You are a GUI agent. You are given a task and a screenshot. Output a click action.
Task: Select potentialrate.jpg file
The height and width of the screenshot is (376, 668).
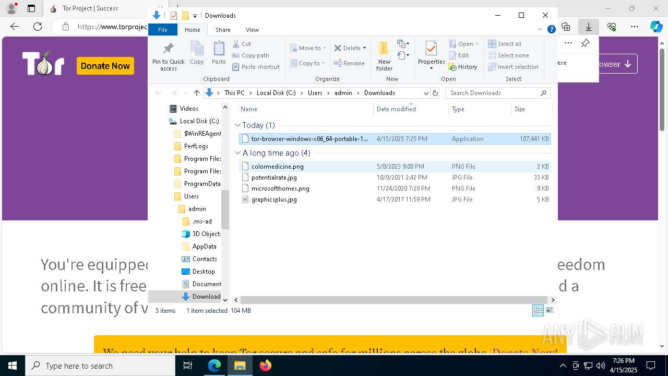(x=395, y=178)
